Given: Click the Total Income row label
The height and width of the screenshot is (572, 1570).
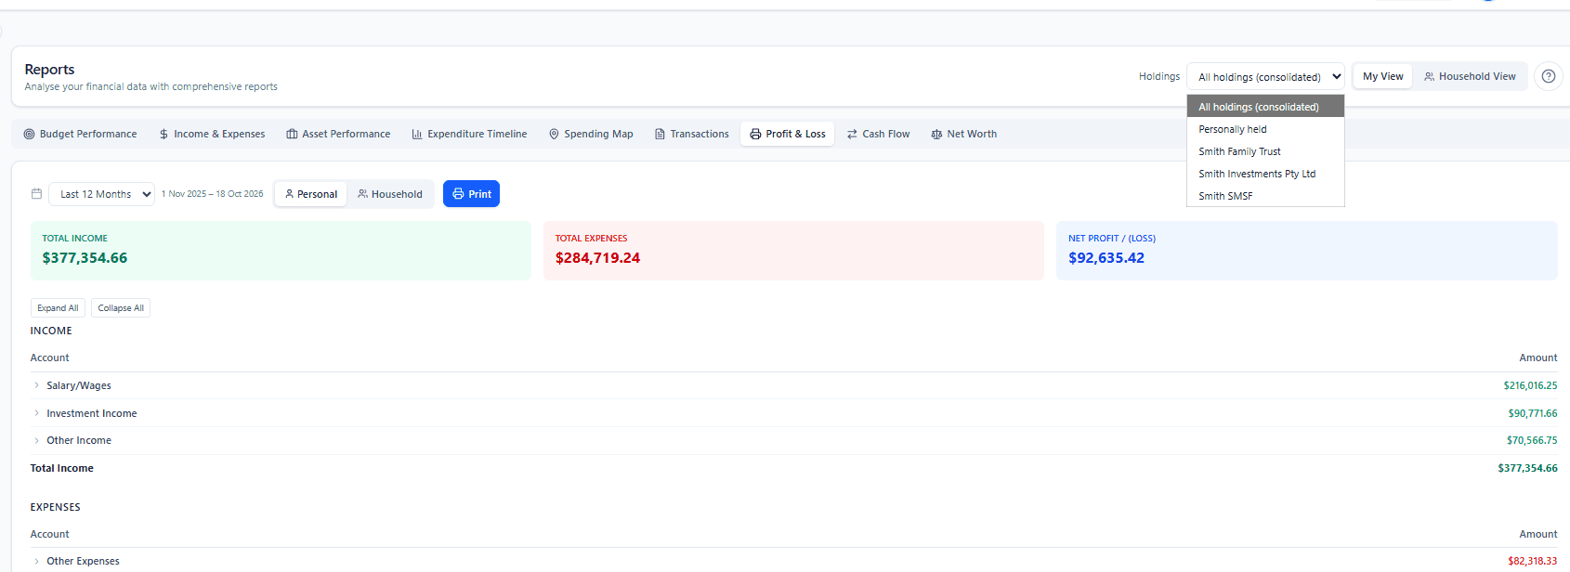Looking at the screenshot, I should click(61, 468).
